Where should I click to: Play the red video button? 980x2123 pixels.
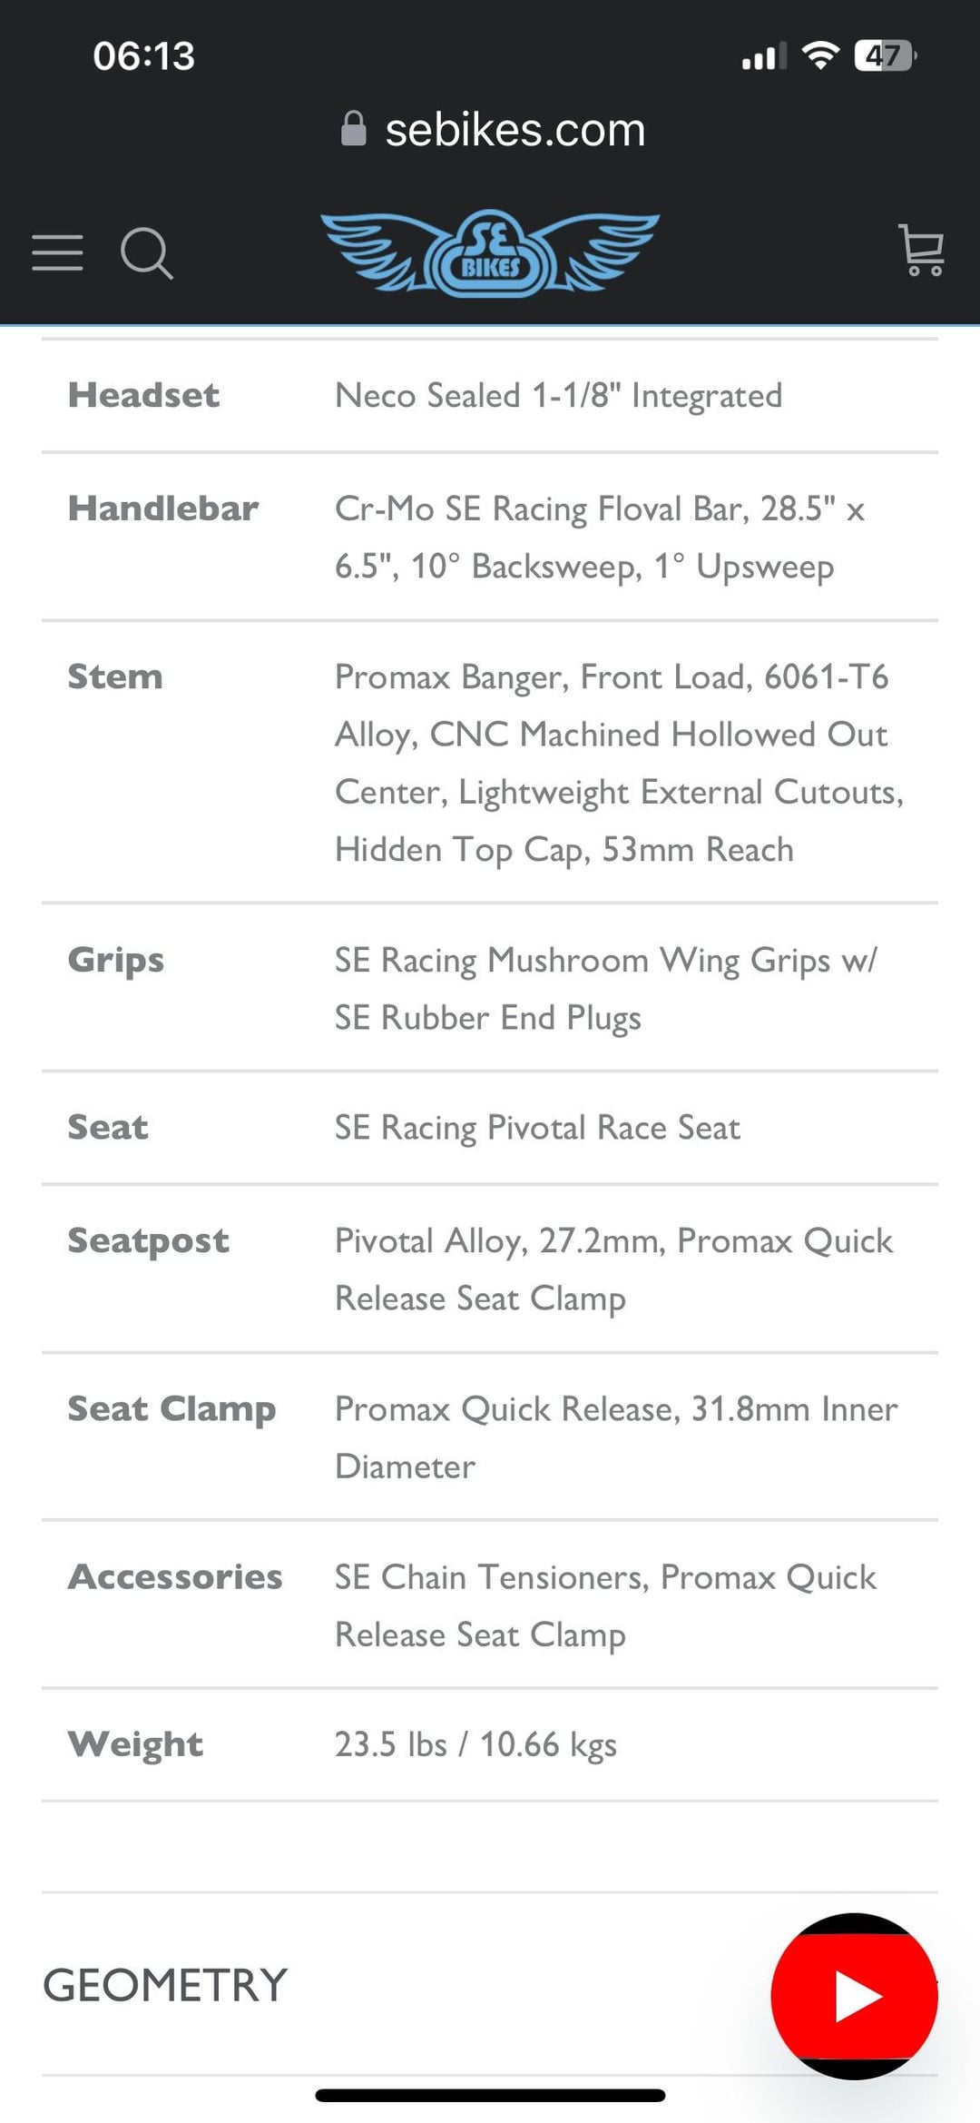854,1996
